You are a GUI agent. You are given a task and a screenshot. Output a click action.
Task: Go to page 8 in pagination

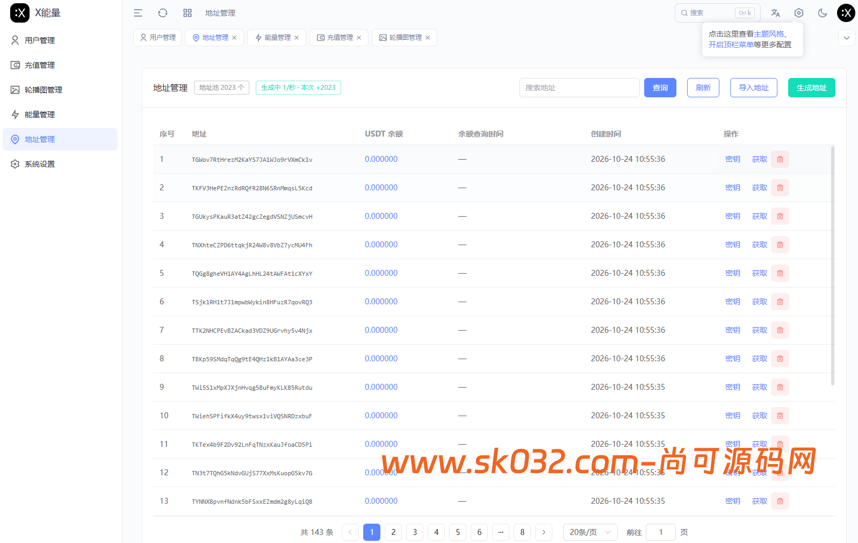point(522,532)
